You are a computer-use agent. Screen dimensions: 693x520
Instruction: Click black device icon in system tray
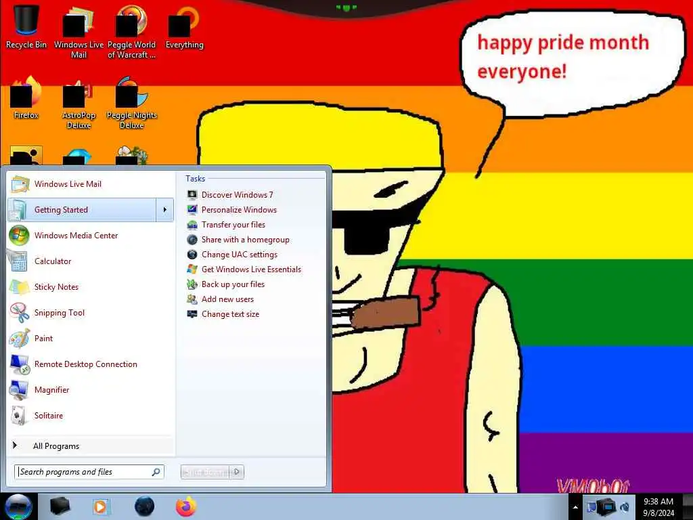point(607,506)
